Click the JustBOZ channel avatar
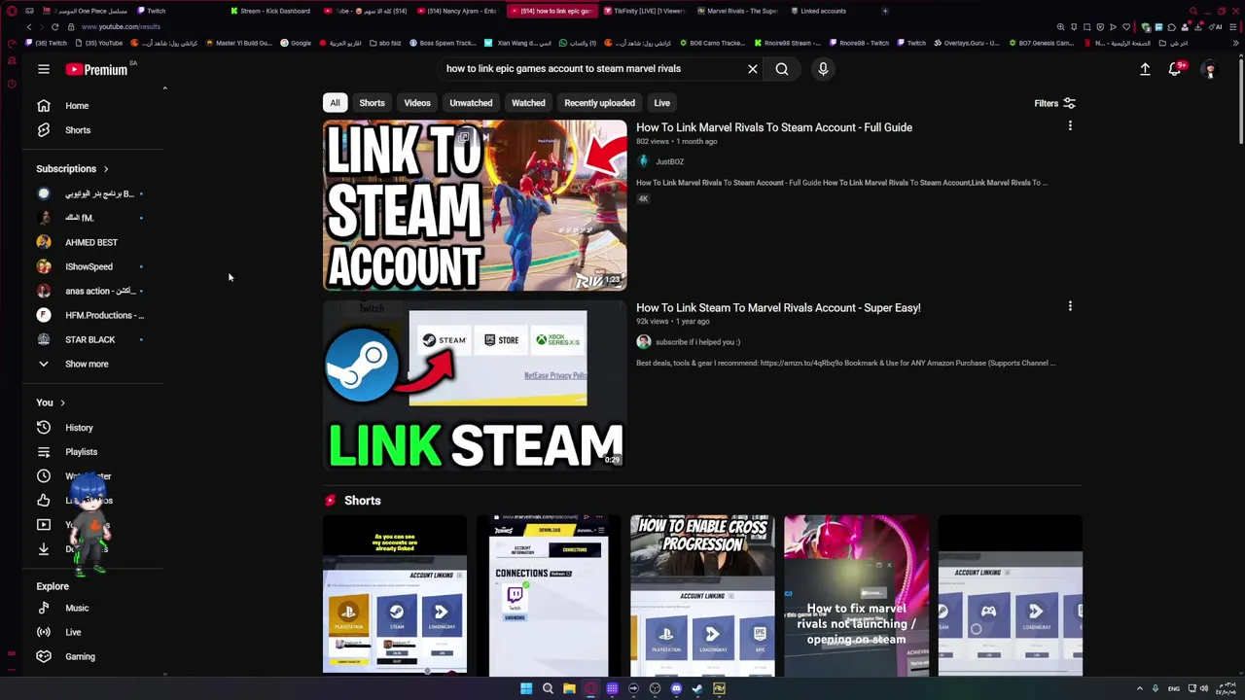1245x700 pixels. pos(643,161)
